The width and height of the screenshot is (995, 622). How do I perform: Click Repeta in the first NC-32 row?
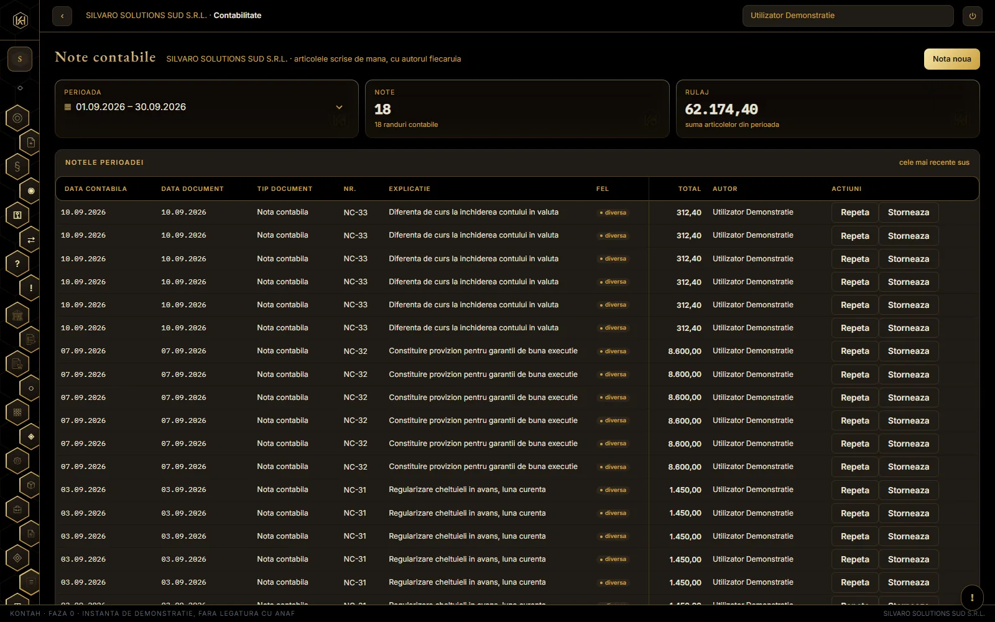855,351
